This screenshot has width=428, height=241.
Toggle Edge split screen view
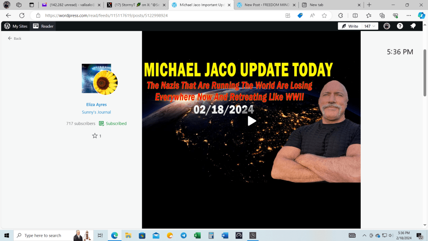355,15
